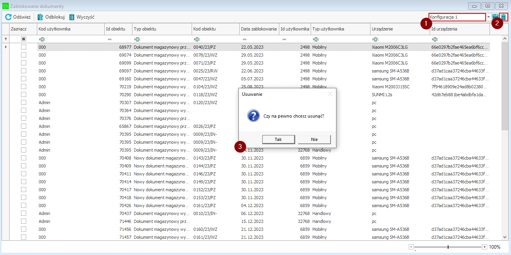511x255 pixels.
Task: Click the vertical scrollbar thumb
Action: click(x=505, y=86)
